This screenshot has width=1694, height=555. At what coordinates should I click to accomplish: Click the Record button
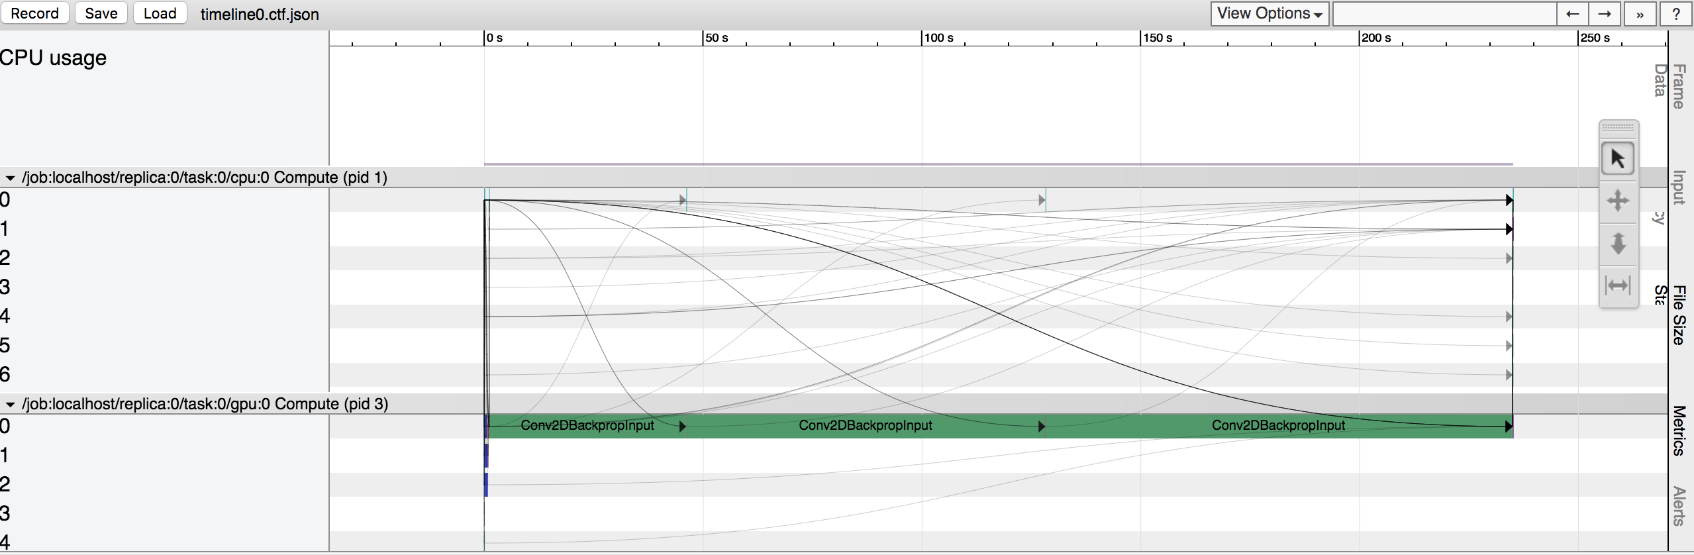34,13
